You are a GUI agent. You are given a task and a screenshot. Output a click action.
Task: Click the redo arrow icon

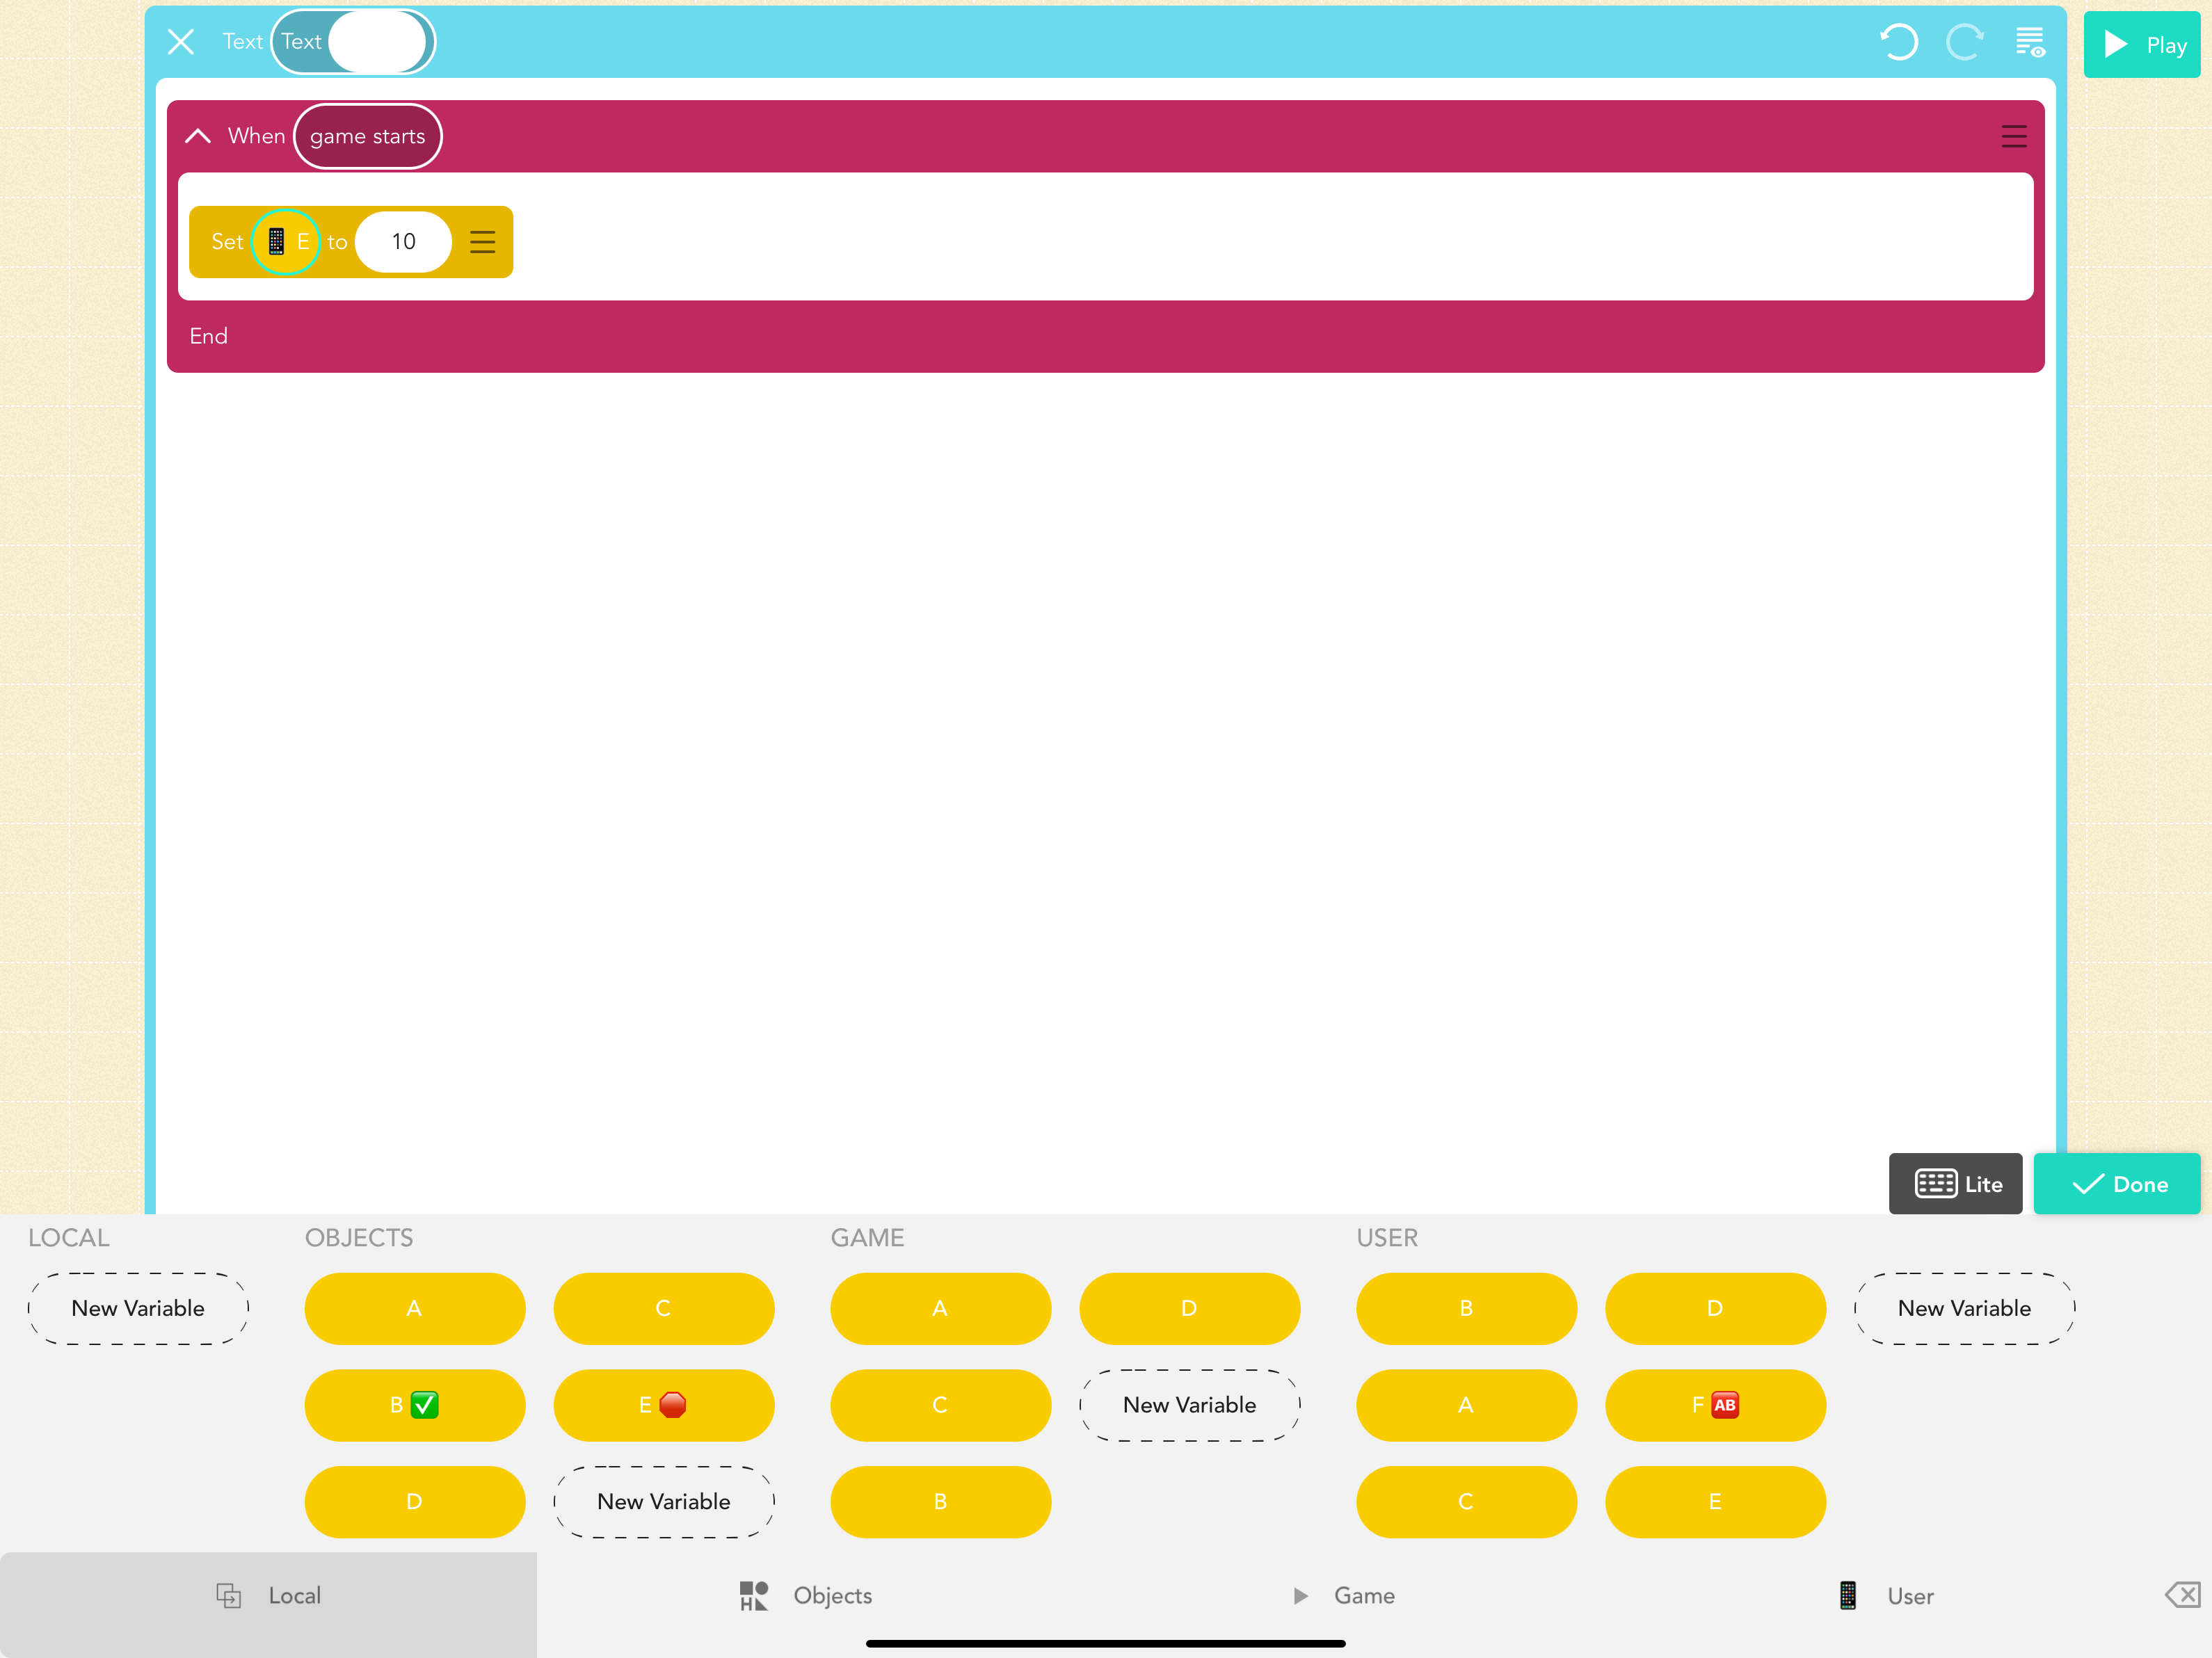[x=1964, y=43]
